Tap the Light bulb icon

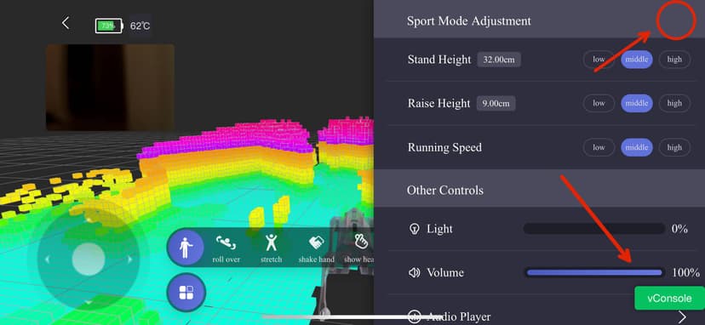[414, 229]
